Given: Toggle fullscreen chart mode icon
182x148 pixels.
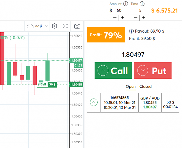Looking at the screenshot, I should coord(65,26).
